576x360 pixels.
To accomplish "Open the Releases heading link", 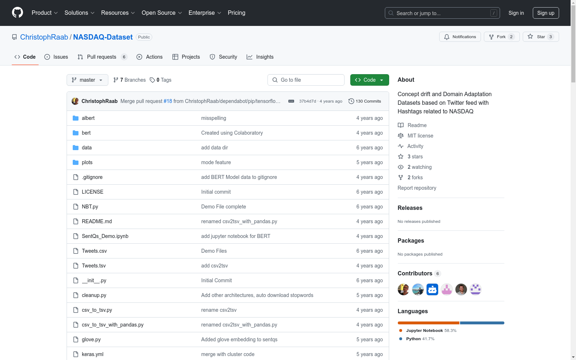I will click(410, 208).
